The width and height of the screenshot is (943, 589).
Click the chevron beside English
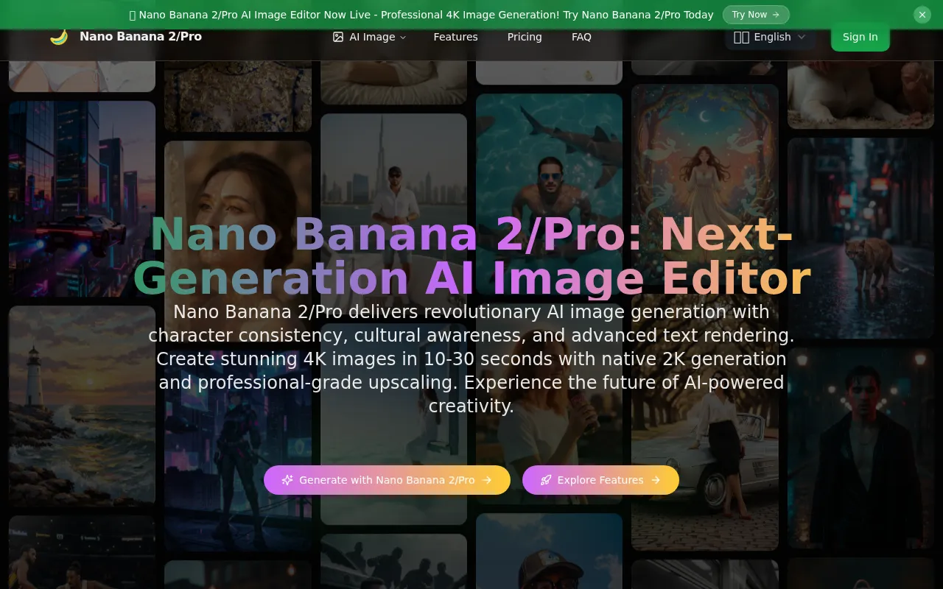click(x=801, y=37)
